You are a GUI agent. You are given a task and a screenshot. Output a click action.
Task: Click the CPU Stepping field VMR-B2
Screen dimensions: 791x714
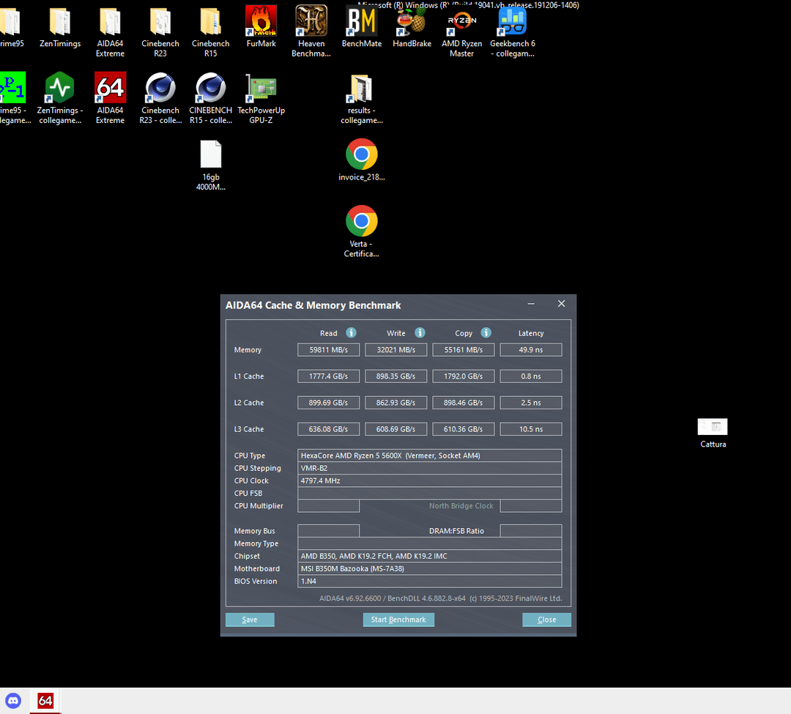tap(430, 468)
